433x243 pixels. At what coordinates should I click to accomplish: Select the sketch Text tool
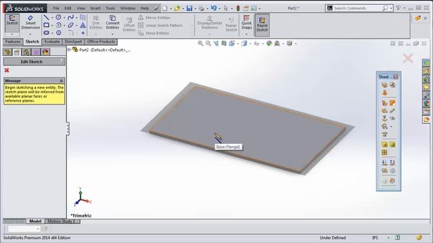[x=83, y=26]
